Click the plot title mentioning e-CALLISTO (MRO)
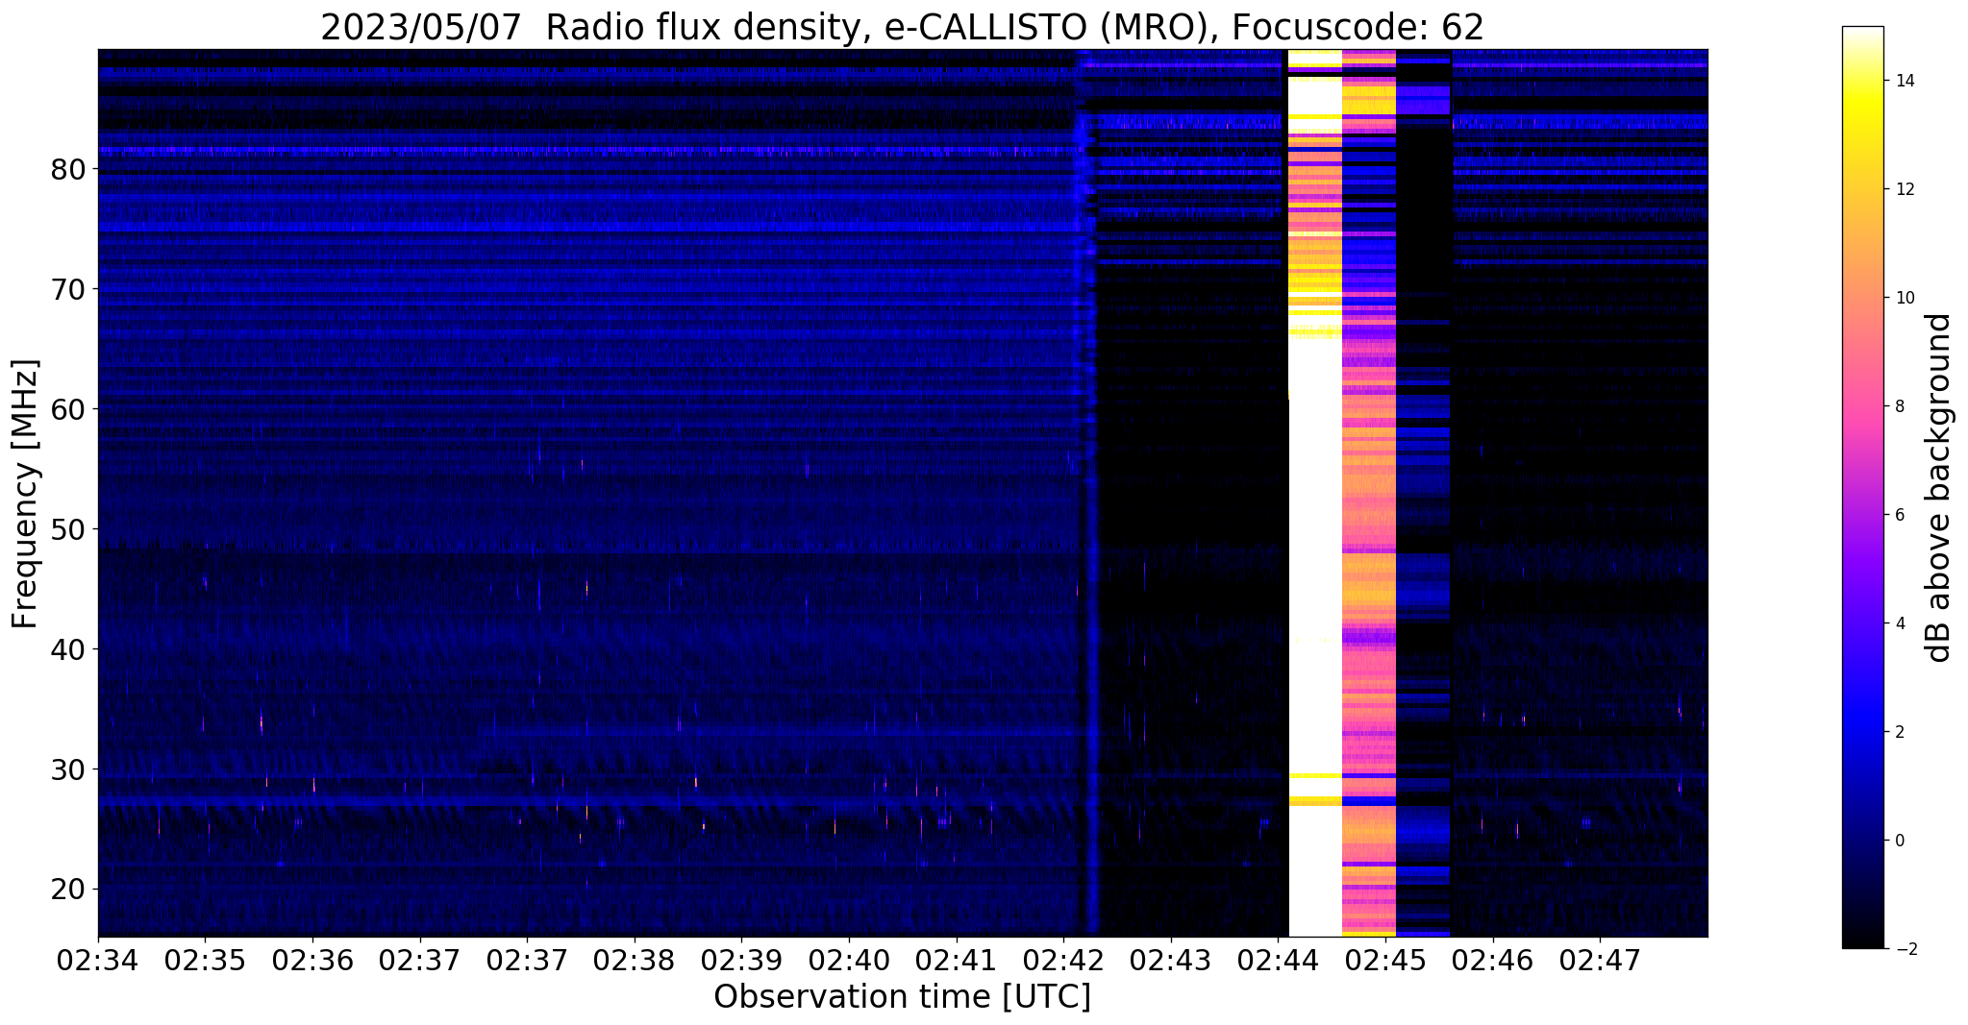This screenshot has height=1025, width=1968. click(x=902, y=27)
